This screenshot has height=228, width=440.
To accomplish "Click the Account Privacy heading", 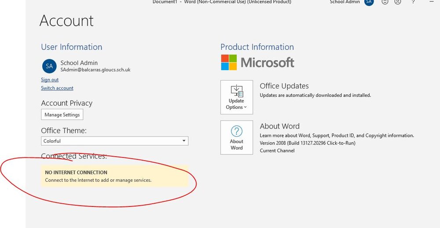I will pos(66,103).
